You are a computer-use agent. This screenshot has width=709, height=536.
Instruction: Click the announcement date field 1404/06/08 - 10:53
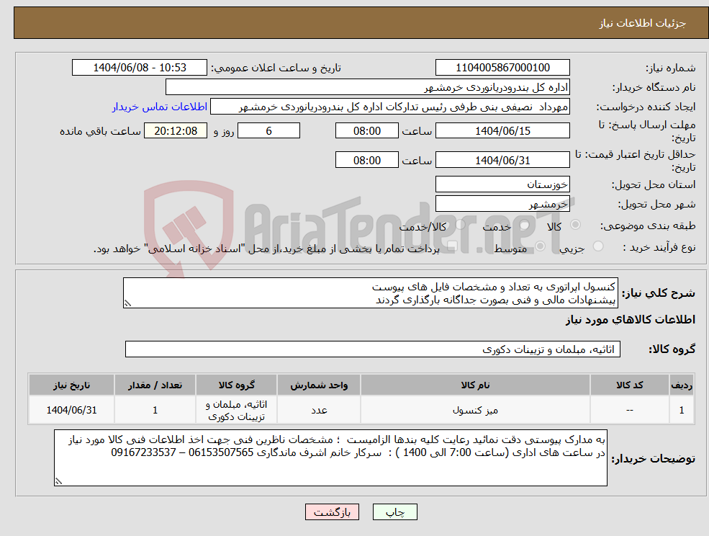(140, 68)
